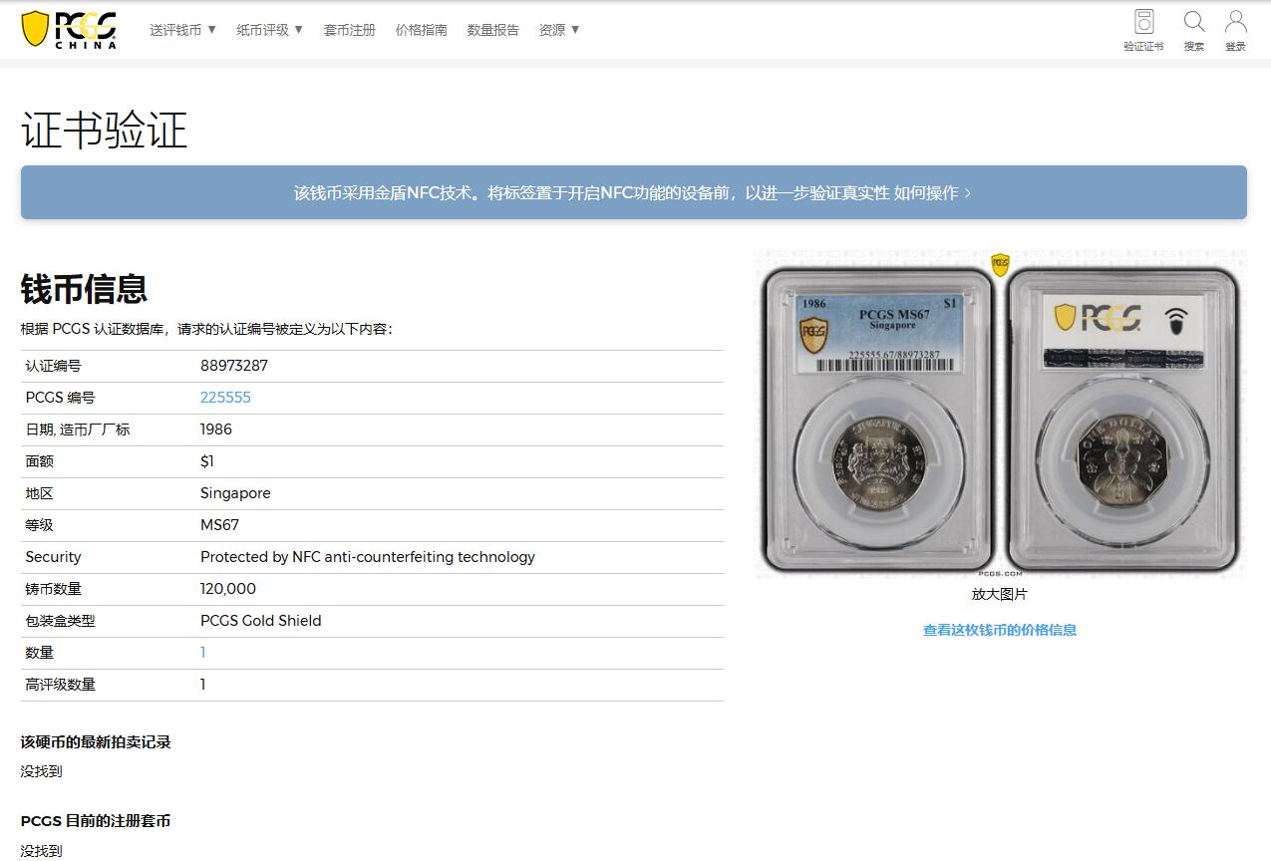Click the 如何操作 NFC instructions link
Image resolution: width=1271 pixels, height=861 pixels.
[932, 192]
